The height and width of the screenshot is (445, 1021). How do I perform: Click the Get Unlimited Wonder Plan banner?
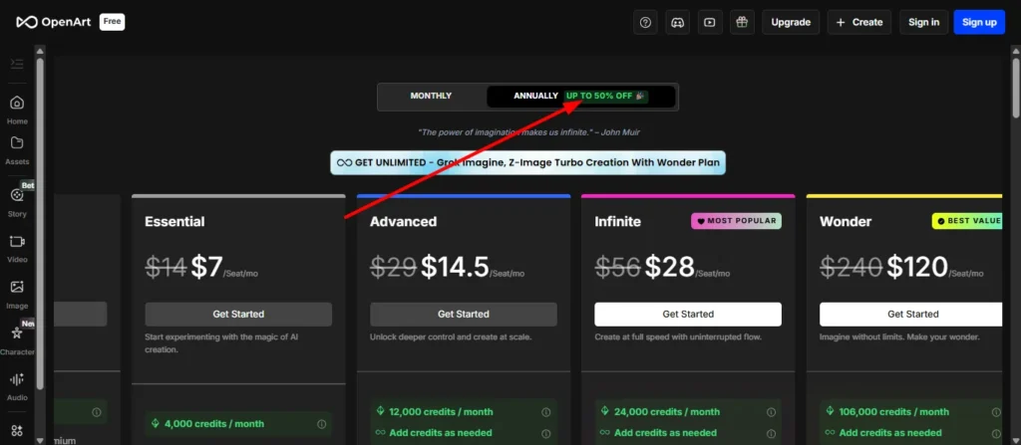point(528,162)
